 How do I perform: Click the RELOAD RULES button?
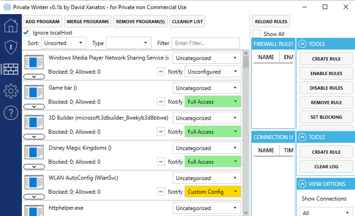(271, 21)
